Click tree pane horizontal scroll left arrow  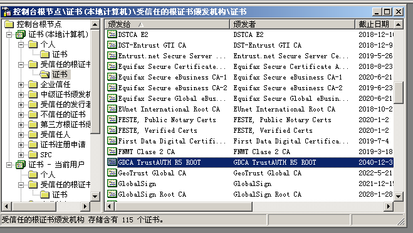[x=6, y=206]
